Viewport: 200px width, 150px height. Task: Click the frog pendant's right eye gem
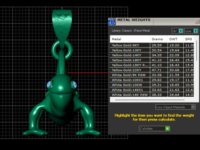(75, 85)
